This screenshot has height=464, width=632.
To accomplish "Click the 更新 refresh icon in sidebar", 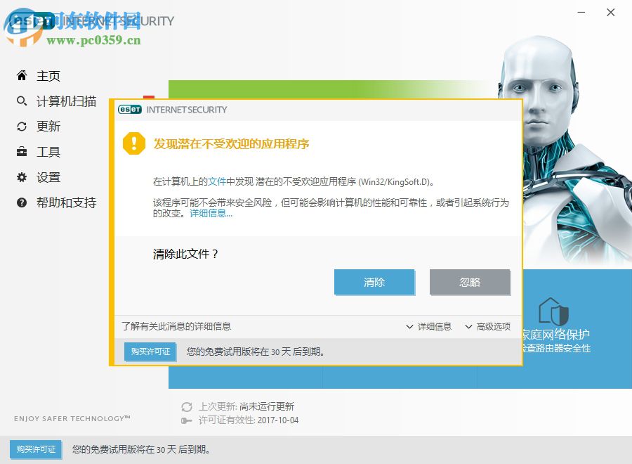I will 22,126.
